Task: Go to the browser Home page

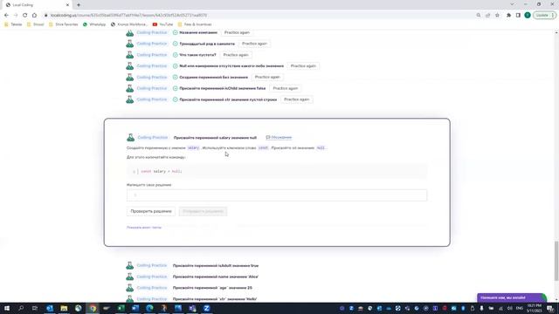Action: (34, 16)
